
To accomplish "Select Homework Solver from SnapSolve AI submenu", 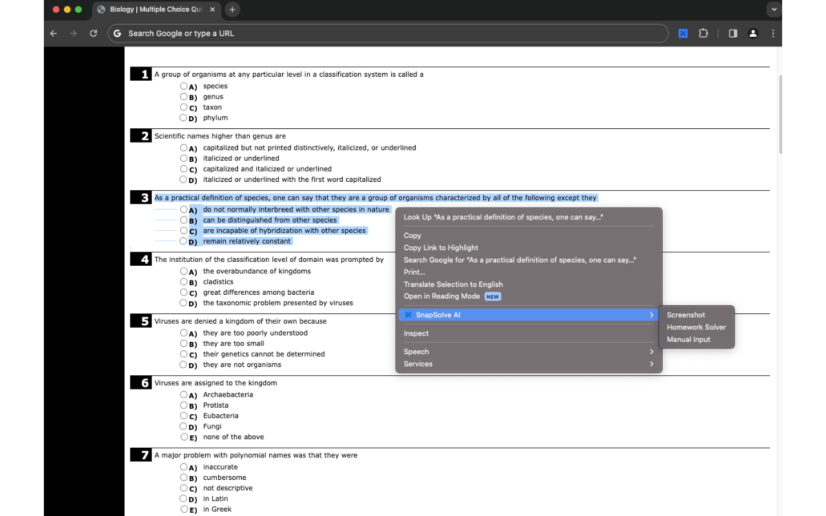I will coord(696,327).
